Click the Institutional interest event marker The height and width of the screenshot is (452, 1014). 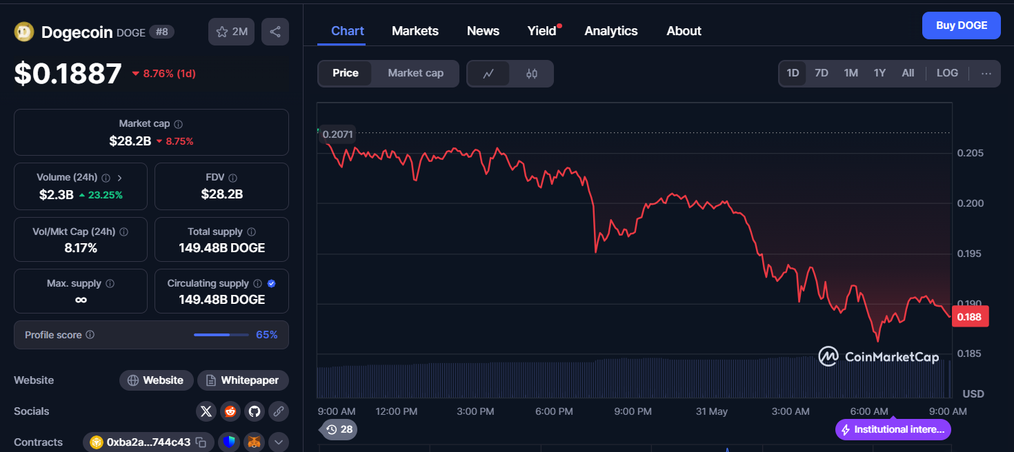[893, 429]
